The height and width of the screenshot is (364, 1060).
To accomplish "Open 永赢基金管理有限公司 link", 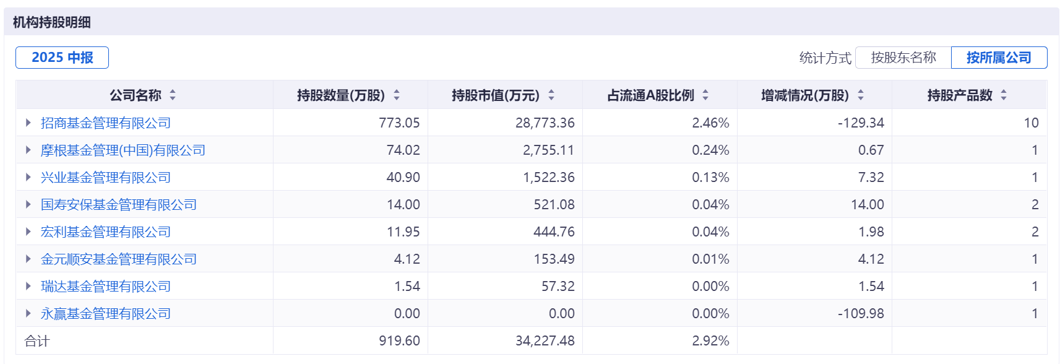I will point(106,314).
